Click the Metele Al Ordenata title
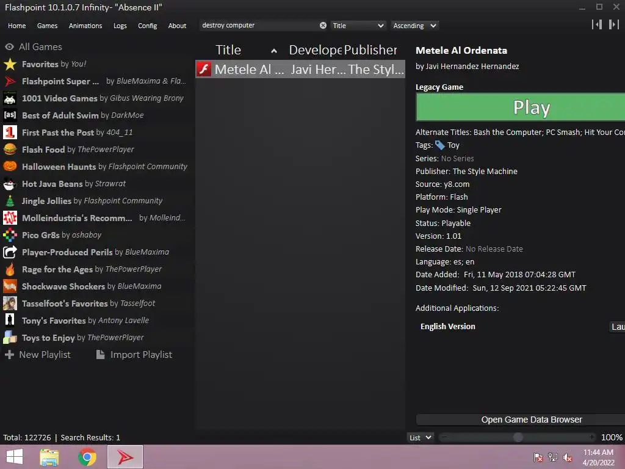This screenshot has height=469, width=625. pos(461,51)
